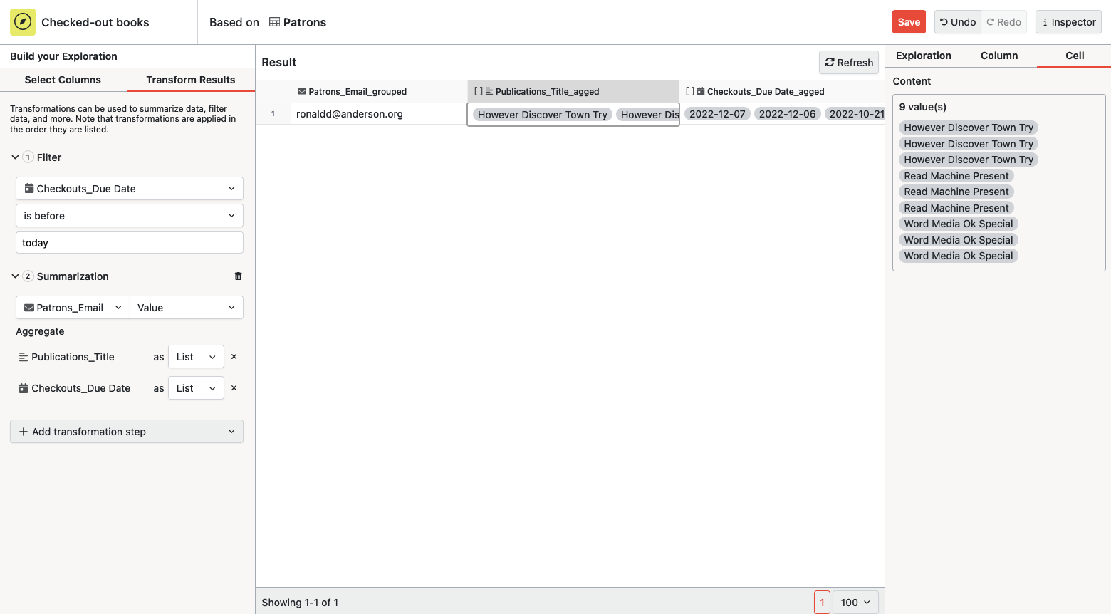
Task: Switch to the Select Columns tab
Action: click(63, 80)
